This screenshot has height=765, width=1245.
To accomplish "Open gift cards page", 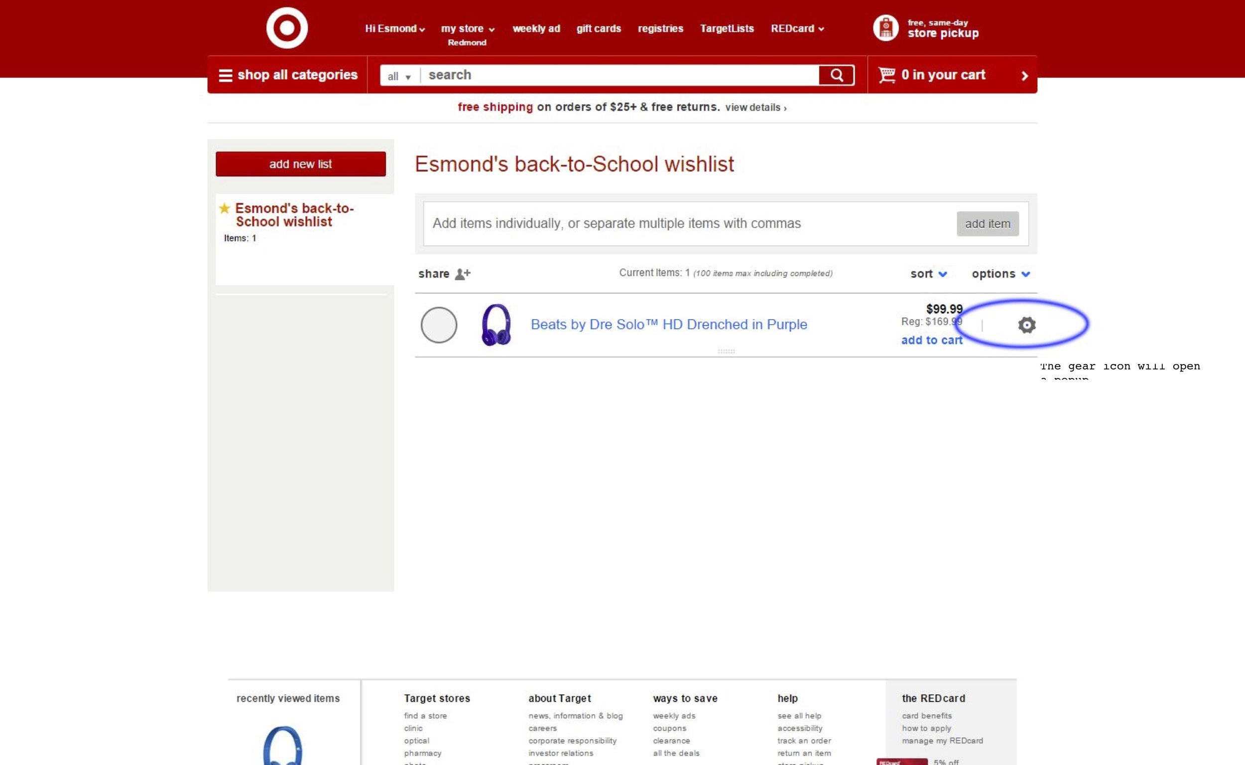I will pyautogui.click(x=599, y=29).
